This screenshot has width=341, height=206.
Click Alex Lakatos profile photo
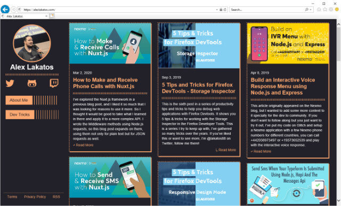pyautogui.click(x=32, y=44)
